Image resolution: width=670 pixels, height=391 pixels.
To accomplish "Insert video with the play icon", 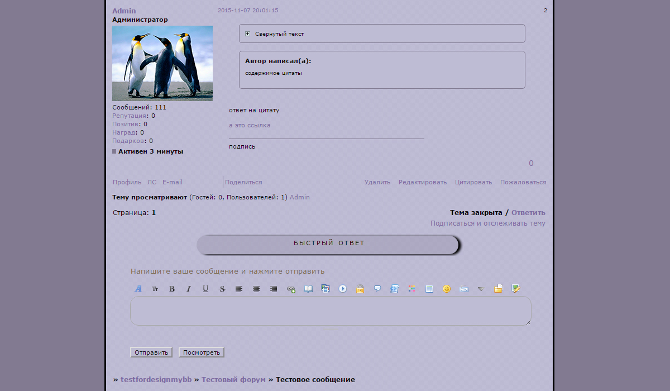I will [x=343, y=289].
